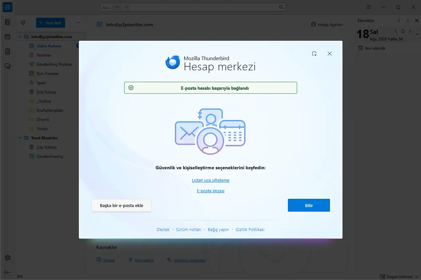Close the Etkinlikler today pane
Viewport: 421px width, 280px height.
coord(416,20)
